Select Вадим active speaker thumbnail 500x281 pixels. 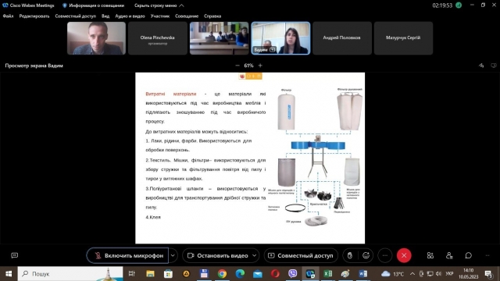pos(280,38)
